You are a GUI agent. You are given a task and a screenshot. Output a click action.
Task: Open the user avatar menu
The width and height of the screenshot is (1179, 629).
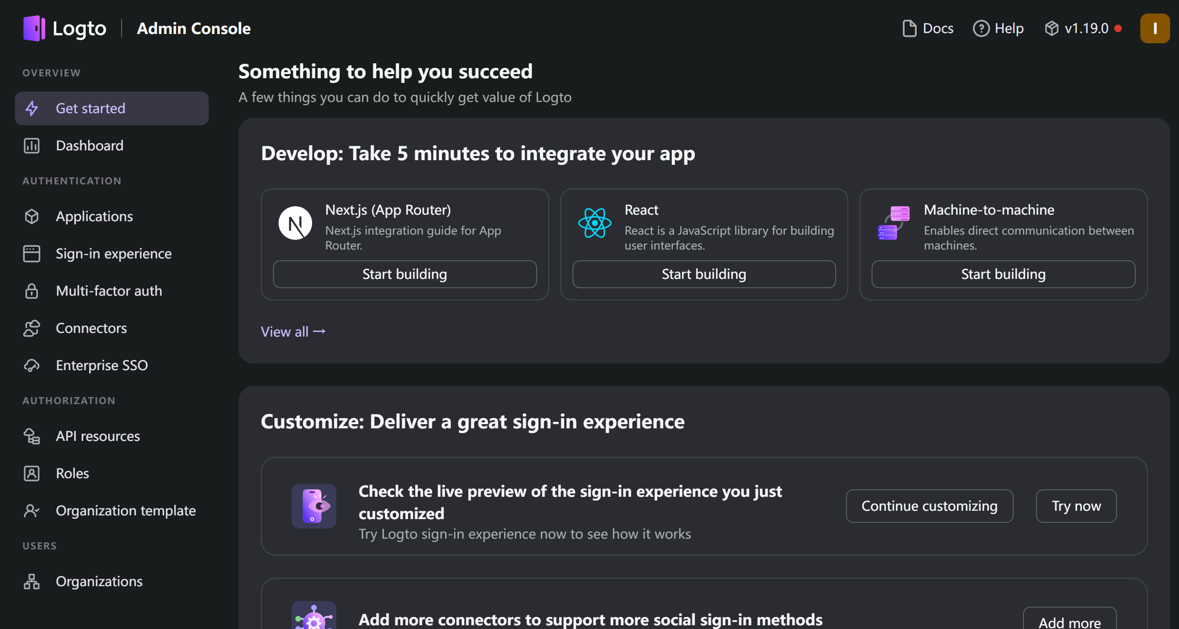point(1154,28)
